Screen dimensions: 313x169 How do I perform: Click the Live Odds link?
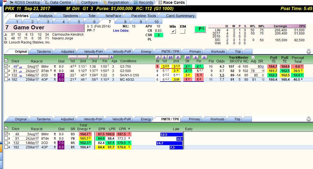(121, 30)
